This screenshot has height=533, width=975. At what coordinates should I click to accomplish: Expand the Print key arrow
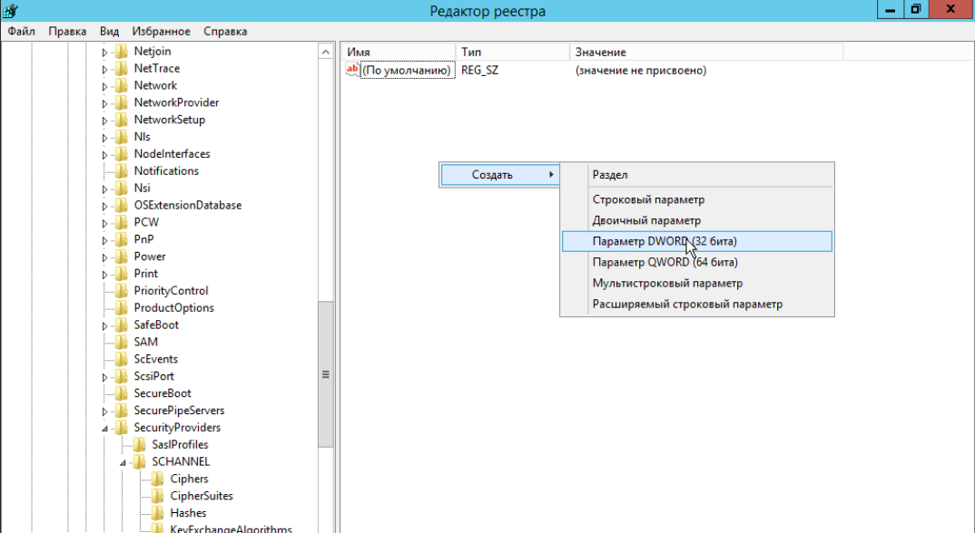104,274
